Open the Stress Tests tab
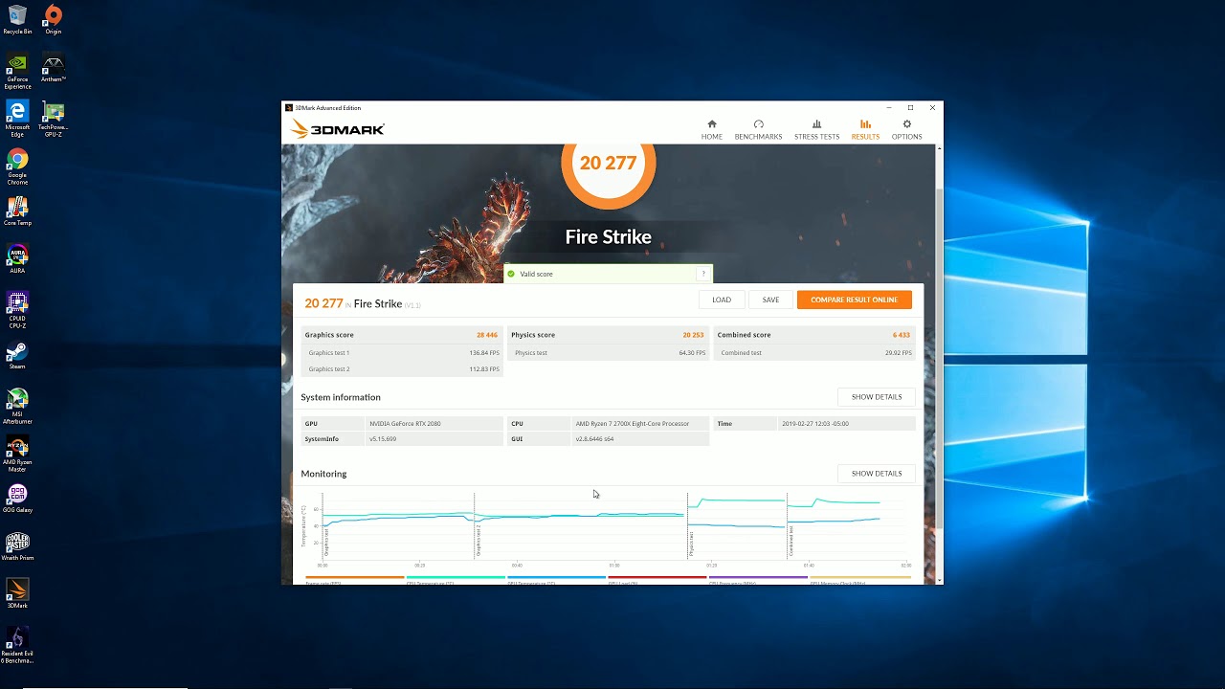This screenshot has width=1225, height=689. tap(816, 129)
